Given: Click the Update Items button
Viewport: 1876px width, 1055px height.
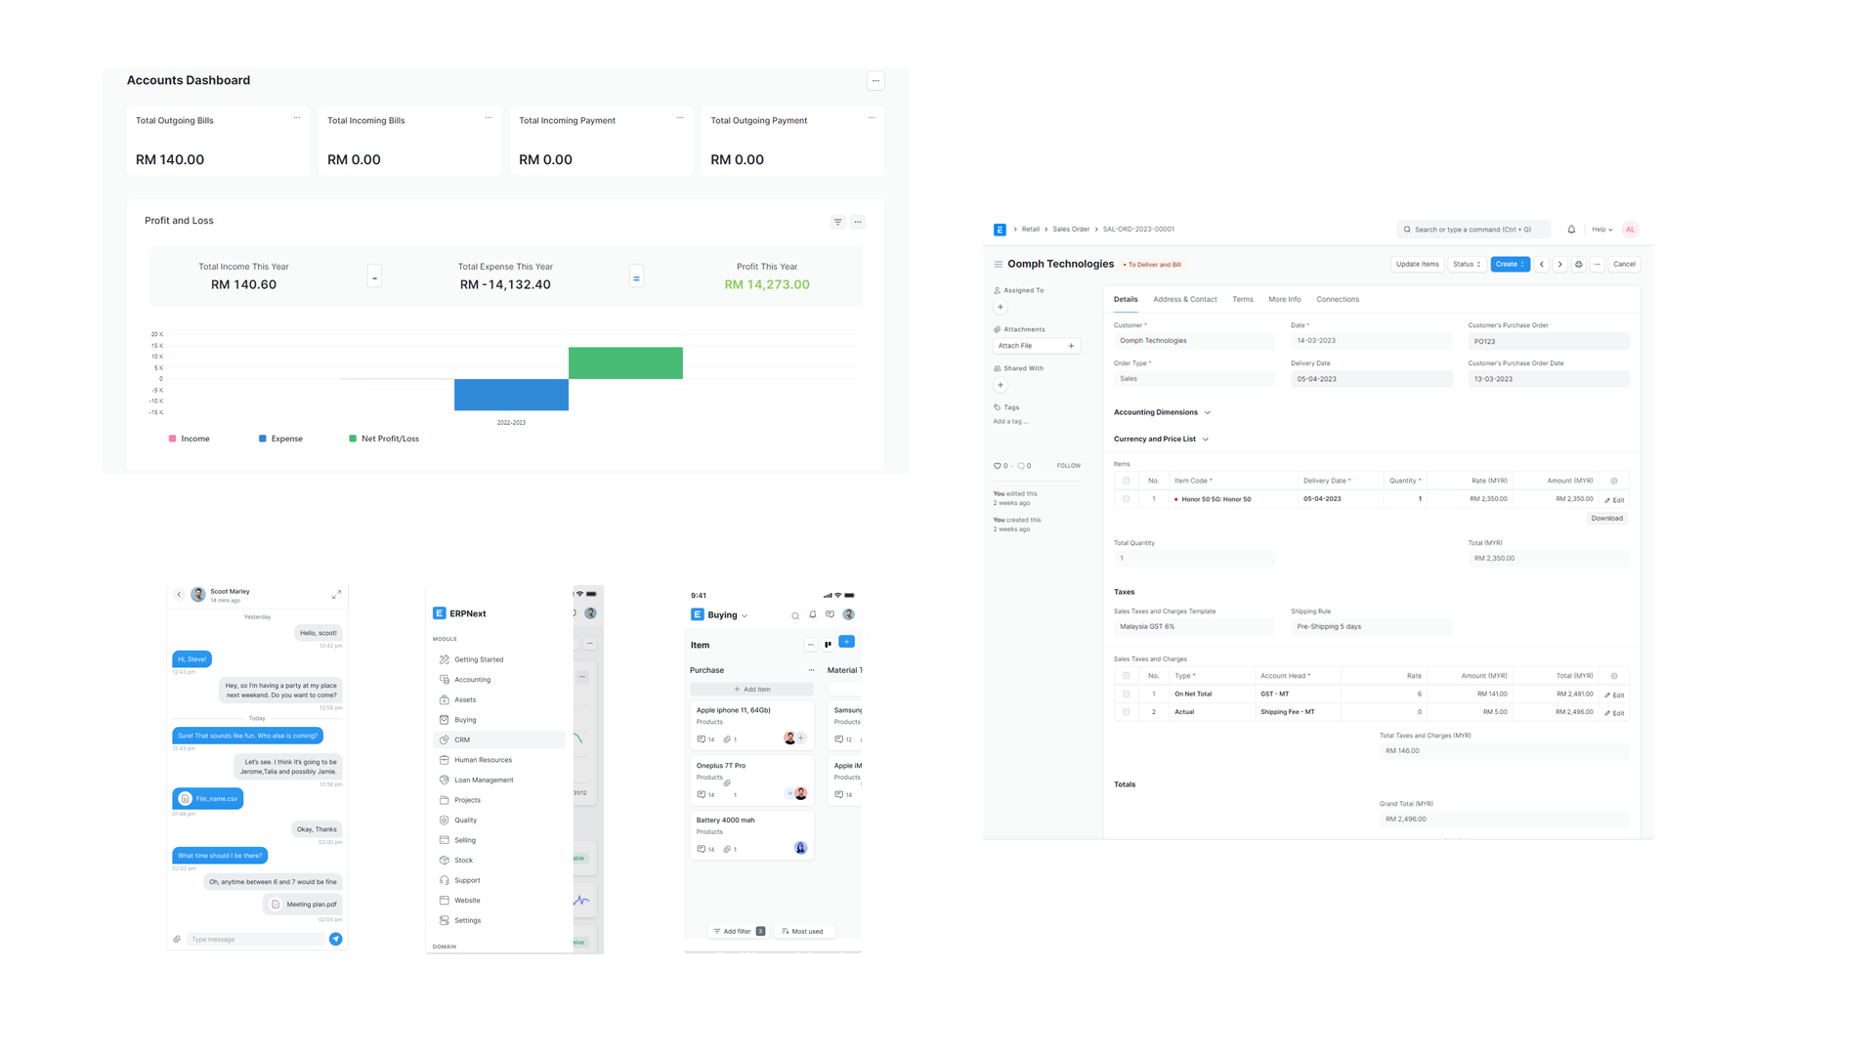Looking at the screenshot, I should pos(1417,265).
